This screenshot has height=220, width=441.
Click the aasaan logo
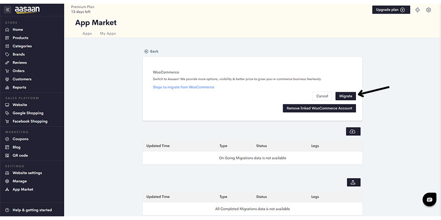(x=27, y=10)
